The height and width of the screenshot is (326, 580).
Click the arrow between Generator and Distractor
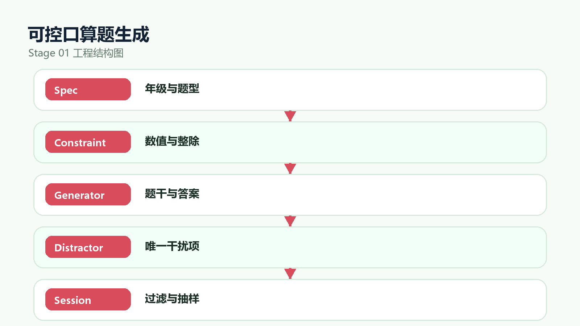[x=290, y=221]
